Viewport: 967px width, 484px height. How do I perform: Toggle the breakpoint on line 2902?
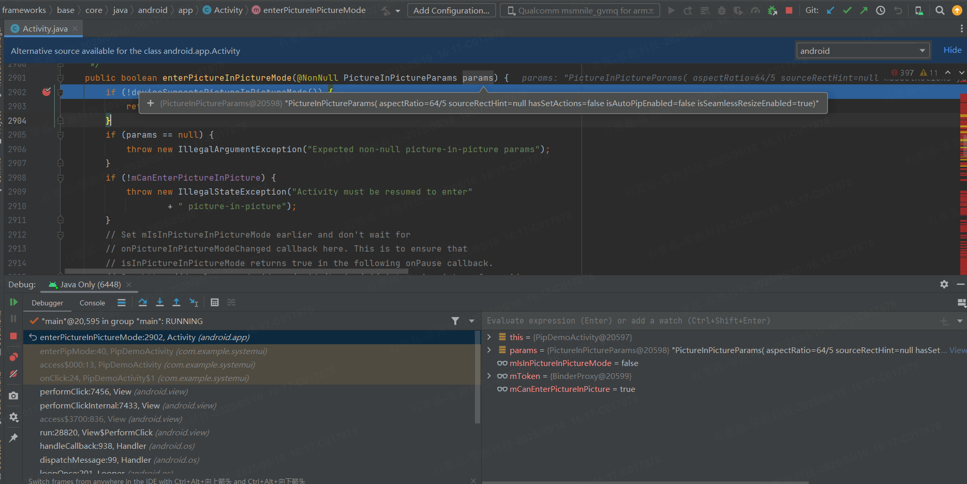(47, 92)
